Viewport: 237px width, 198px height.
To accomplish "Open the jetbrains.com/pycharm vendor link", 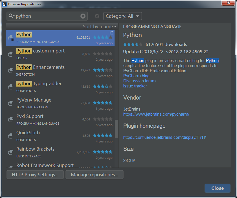I will tap(156, 114).
